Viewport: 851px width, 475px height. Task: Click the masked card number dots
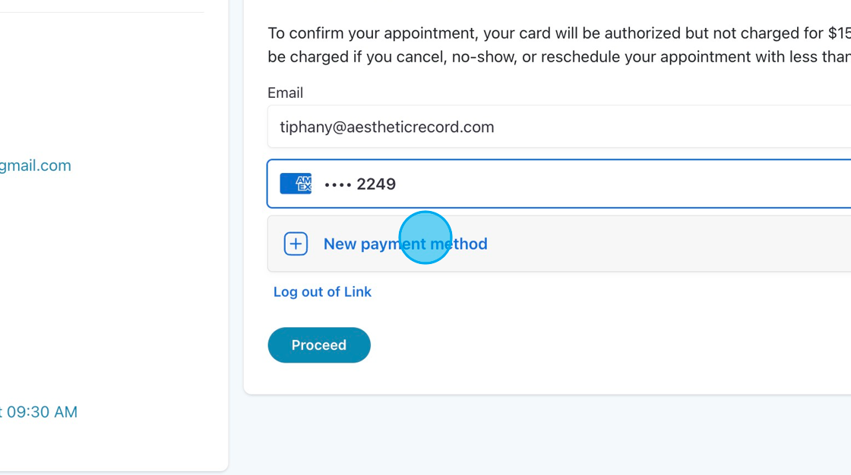click(337, 184)
